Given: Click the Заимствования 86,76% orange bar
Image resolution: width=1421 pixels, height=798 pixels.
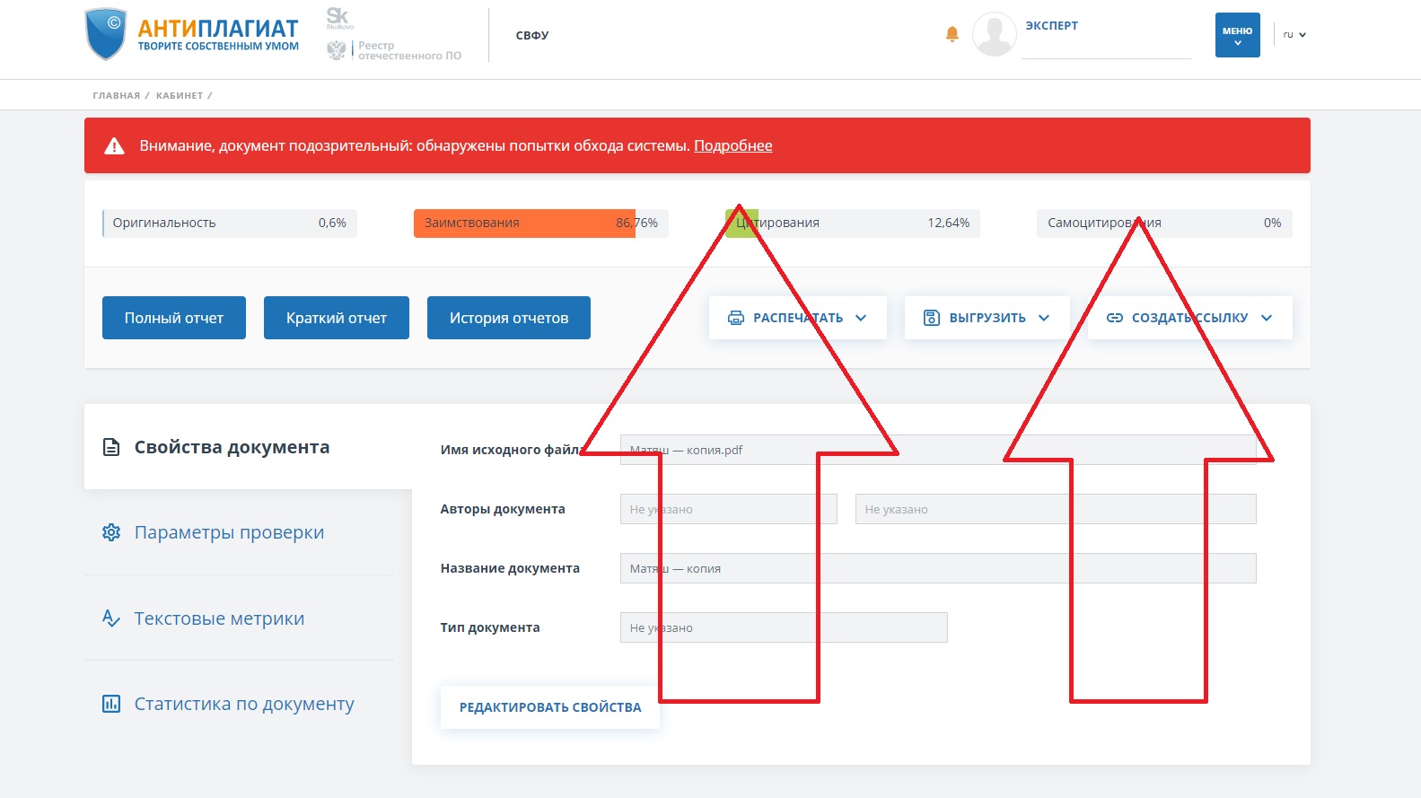Looking at the screenshot, I should click(541, 223).
